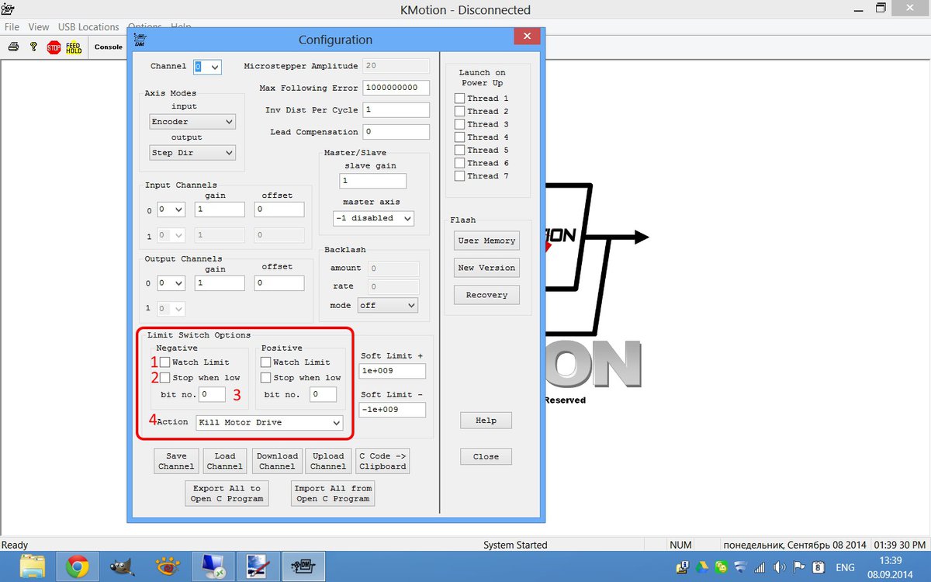This screenshot has height=582, width=931.
Task: Open help via the question mark icon
Action: (33, 47)
